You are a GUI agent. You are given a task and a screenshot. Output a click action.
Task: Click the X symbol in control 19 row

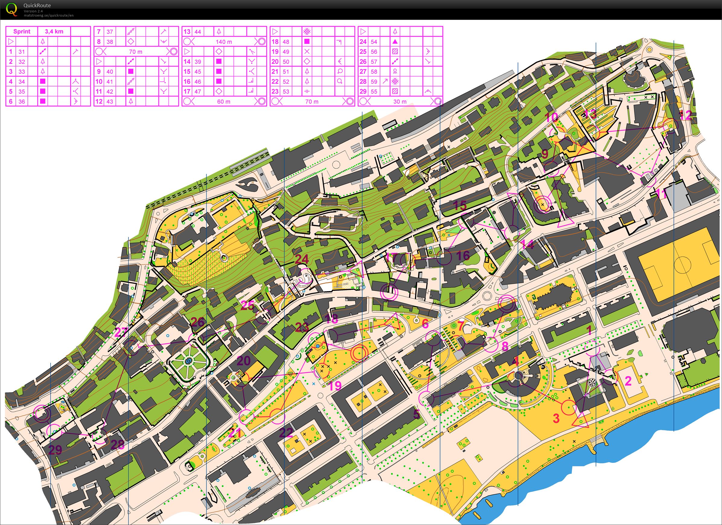pyautogui.click(x=307, y=52)
